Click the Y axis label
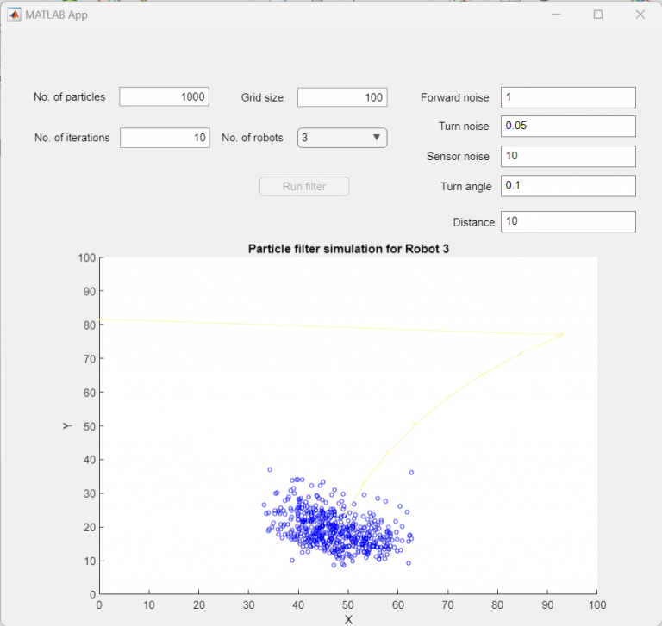Screen dimensions: 662x626 tap(66, 425)
